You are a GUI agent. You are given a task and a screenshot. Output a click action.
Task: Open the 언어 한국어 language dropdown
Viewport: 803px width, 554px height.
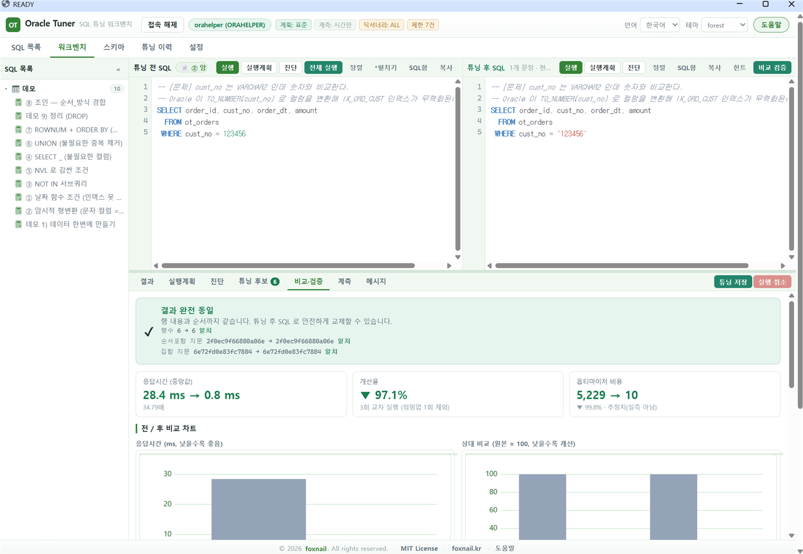[660, 25]
